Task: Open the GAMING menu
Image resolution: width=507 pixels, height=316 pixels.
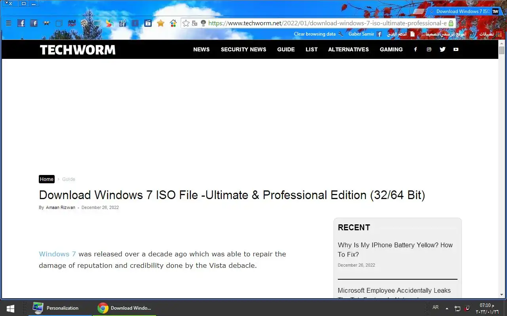Action: coord(391,49)
